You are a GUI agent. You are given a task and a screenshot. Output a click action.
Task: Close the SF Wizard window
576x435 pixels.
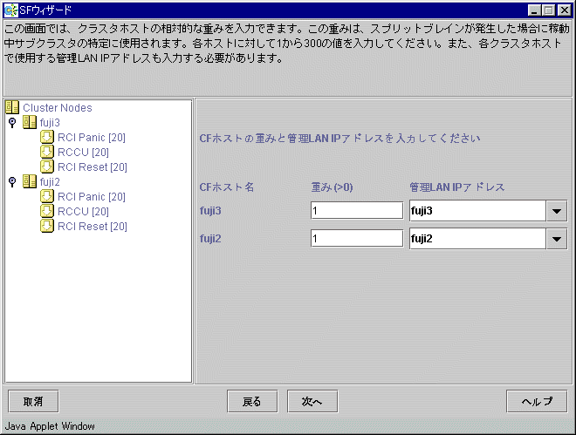[564, 10]
